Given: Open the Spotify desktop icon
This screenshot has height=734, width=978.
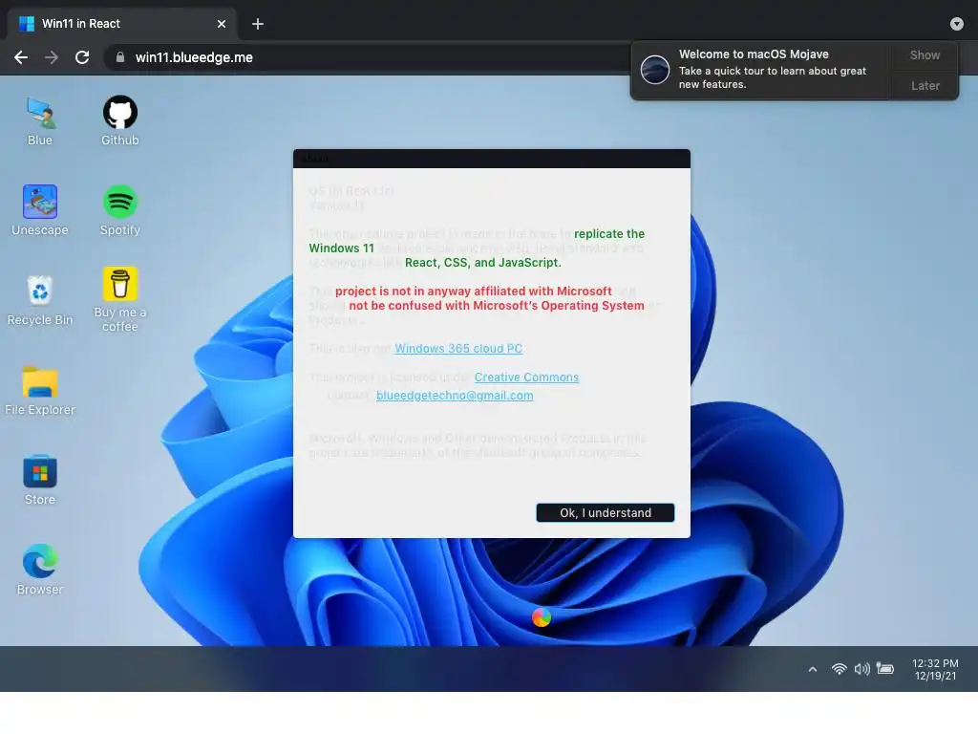Looking at the screenshot, I should [x=119, y=211].
